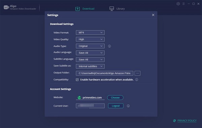Click the Output Folder path field

coord(104,73)
